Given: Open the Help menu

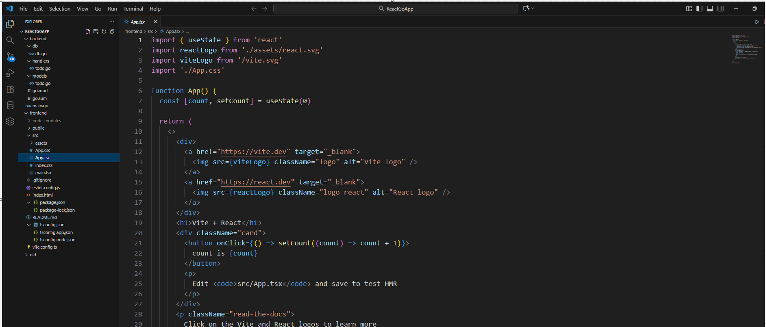Looking at the screenshot, I should pos(155,9).
